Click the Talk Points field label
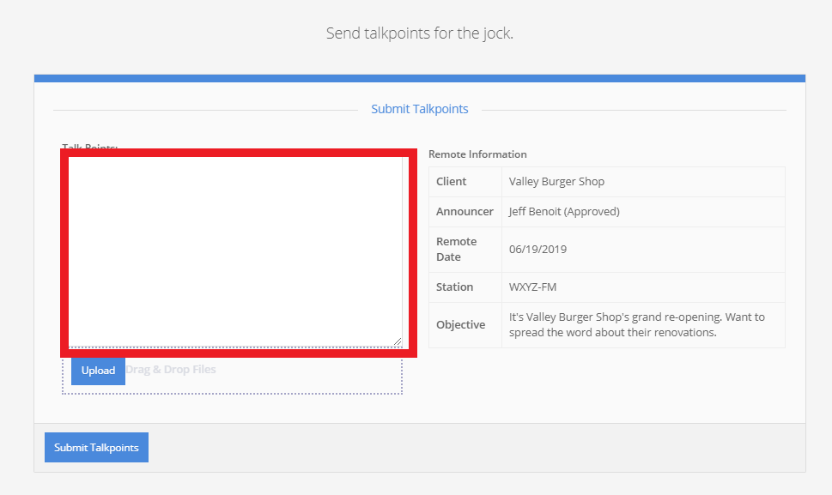This screenshot has width=832, height=495. coord(89,148)
